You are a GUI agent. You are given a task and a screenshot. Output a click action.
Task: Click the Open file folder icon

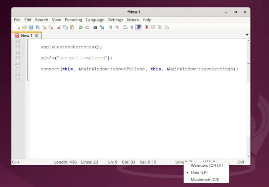(x=24, y=27)
